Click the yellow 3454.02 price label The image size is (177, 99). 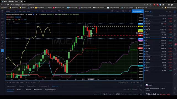(x=140, y=26)
